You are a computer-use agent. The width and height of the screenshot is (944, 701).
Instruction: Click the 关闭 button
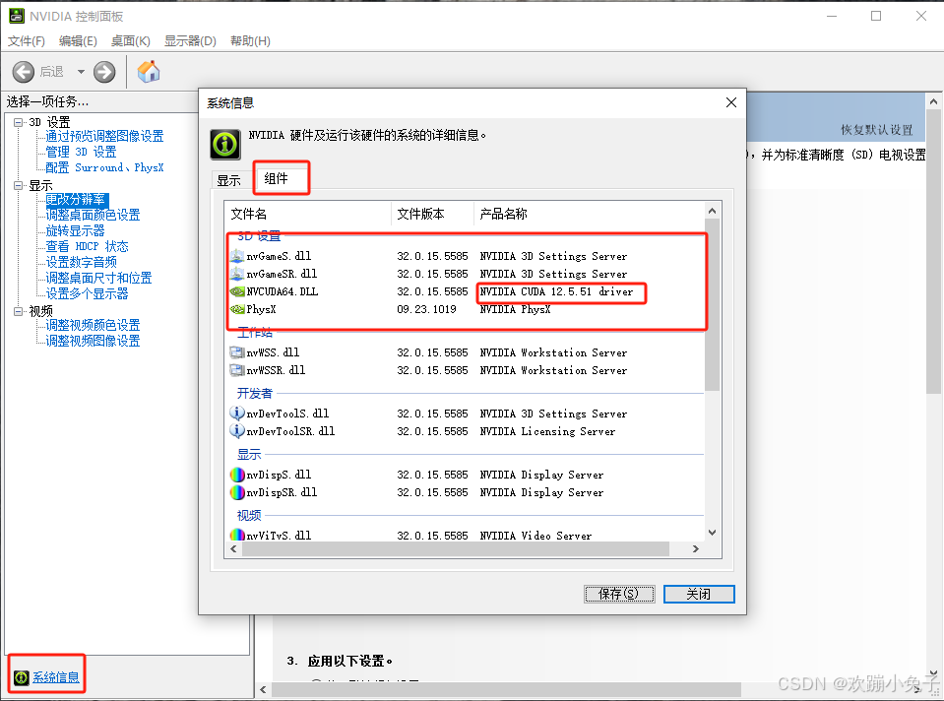click(x=699, y=594)
